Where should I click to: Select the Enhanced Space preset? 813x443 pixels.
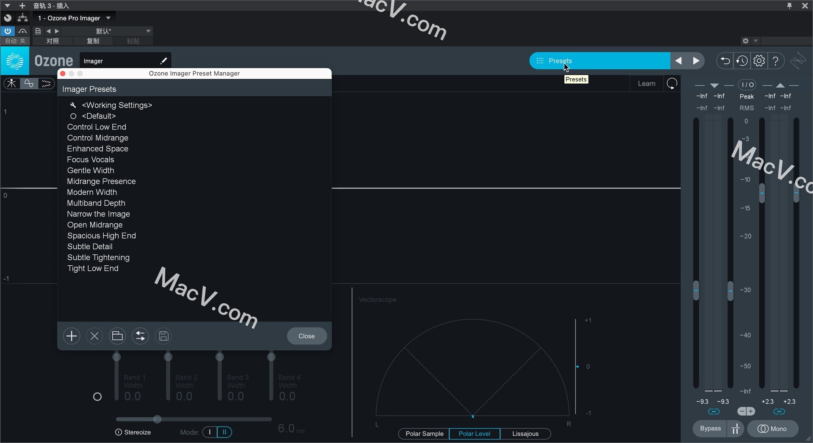97,149
